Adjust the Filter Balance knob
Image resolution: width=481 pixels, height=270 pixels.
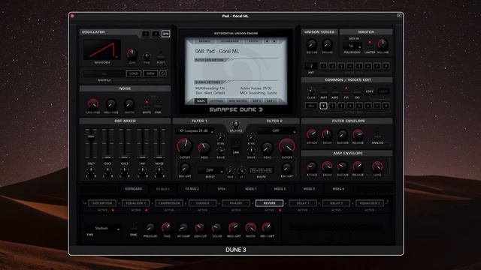coord(236,124)
